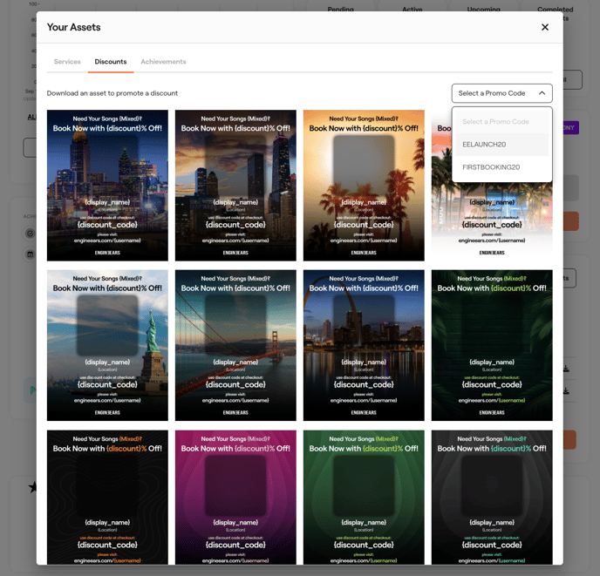Select the black orange-text asset

click(x=107, y=497)
